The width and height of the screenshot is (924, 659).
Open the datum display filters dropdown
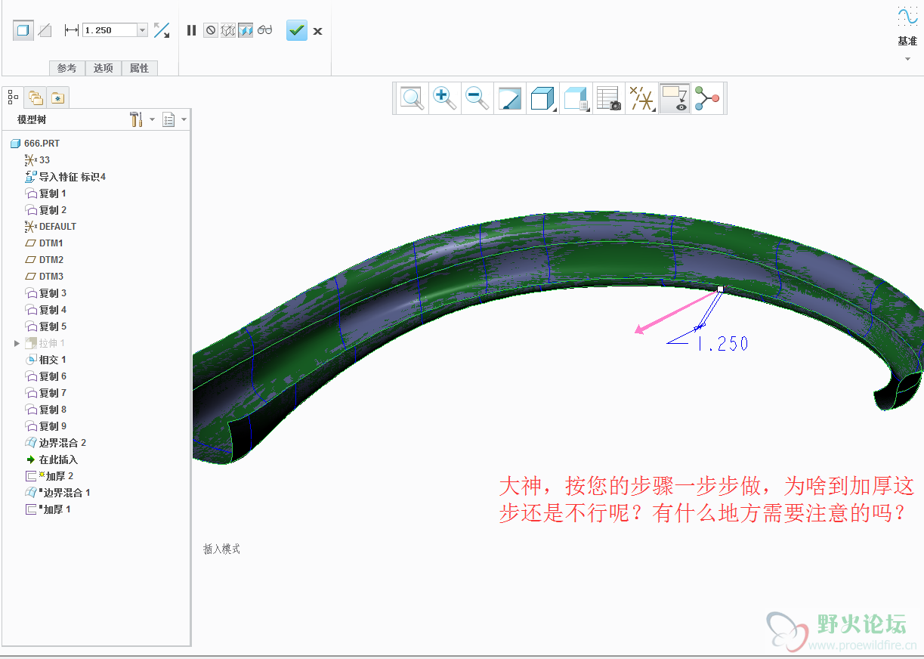[642, 98]
